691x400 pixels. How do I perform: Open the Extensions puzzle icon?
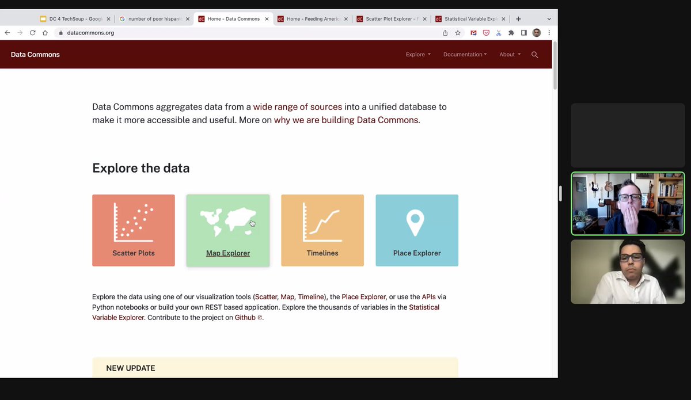tap(511, 33)
